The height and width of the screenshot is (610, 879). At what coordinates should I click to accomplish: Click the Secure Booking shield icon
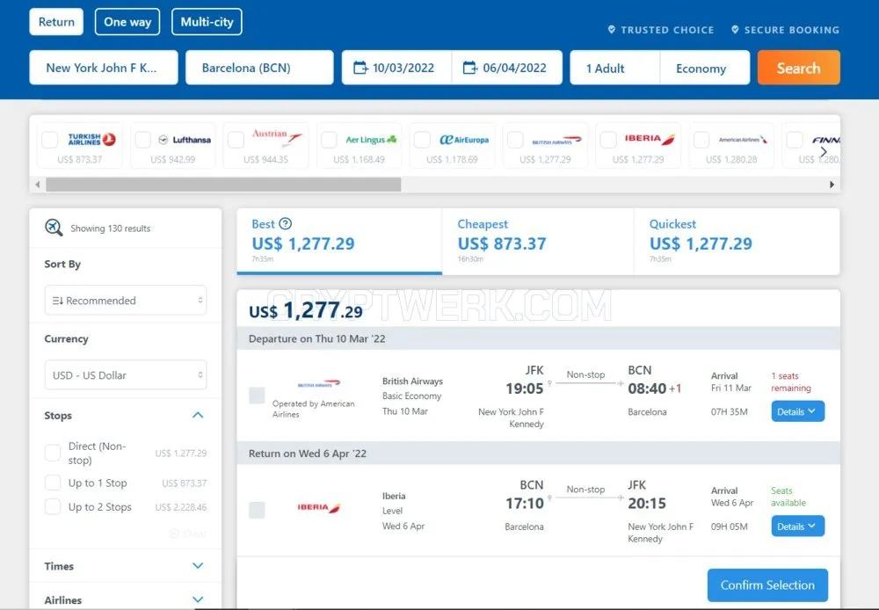click(x=735, y=29)
